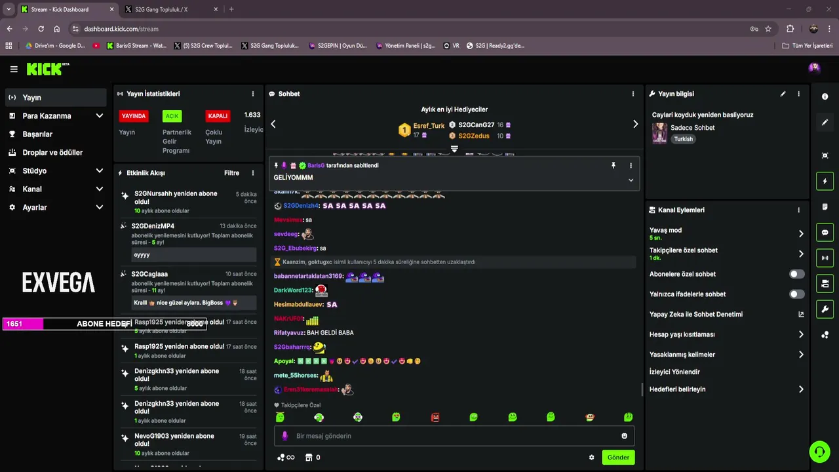Open a new browser tab

(231, 9)
